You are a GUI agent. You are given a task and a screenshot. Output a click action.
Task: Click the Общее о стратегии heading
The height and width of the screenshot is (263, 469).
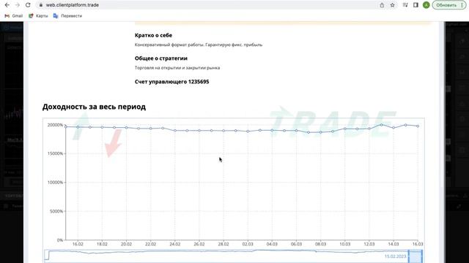(x=161, y=58)
